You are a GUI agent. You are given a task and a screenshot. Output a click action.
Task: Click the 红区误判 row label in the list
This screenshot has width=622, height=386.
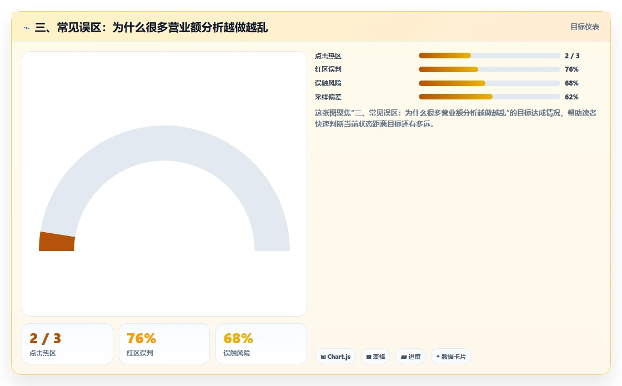(x=328, y=69)
